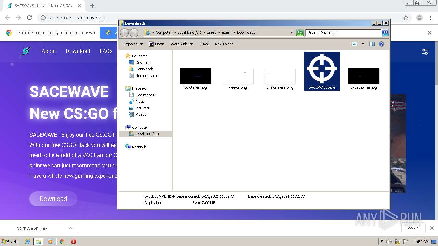This screenshot has height=246, width=438.
Task: Select the Documents library
Action: [144, 95]
